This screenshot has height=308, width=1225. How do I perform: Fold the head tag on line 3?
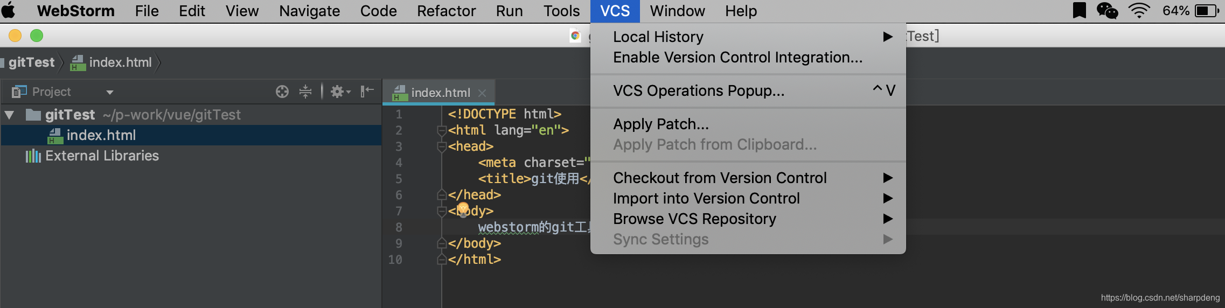point(442,146)
